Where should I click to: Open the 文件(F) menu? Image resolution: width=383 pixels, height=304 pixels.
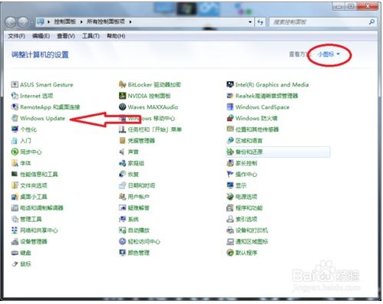(16, 36)
